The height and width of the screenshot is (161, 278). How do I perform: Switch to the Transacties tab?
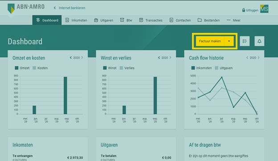click(151, 20)
